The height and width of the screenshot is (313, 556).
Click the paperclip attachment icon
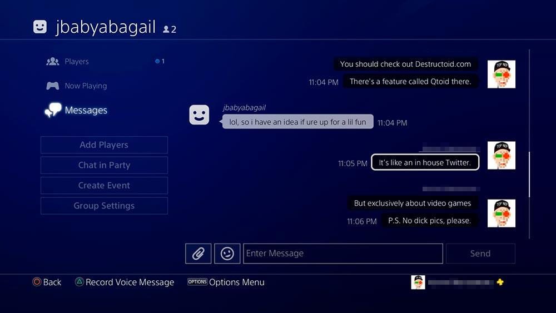coord(198,254)
